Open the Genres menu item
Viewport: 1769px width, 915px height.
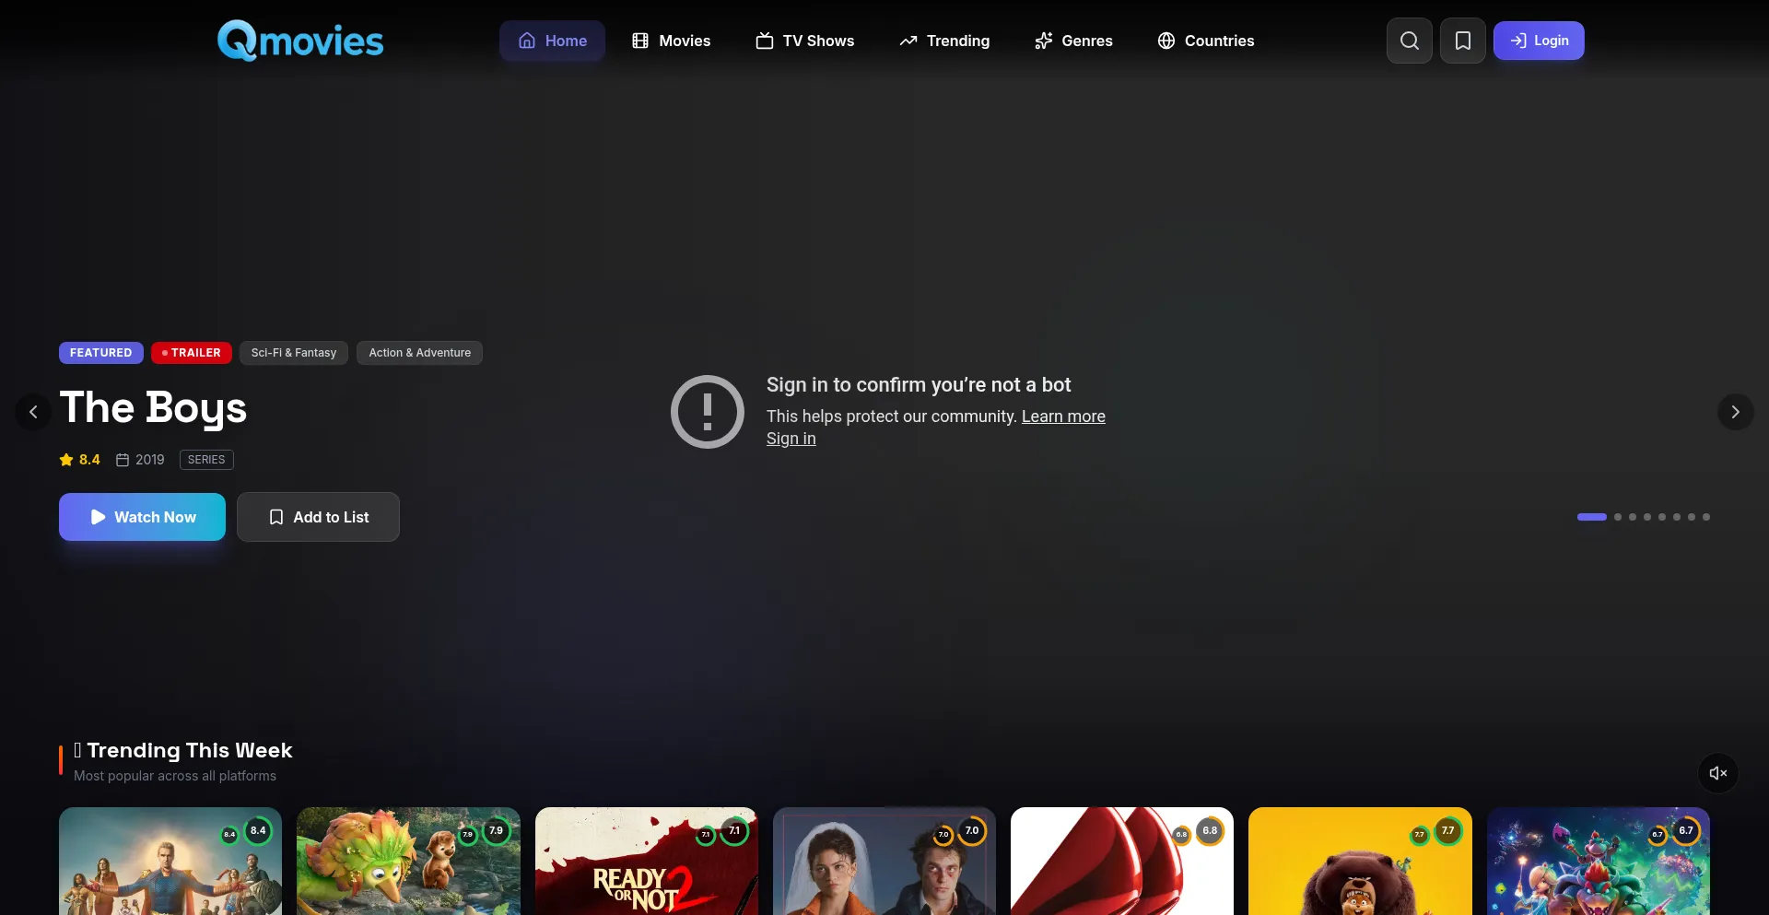click(x=1073, y=41)
